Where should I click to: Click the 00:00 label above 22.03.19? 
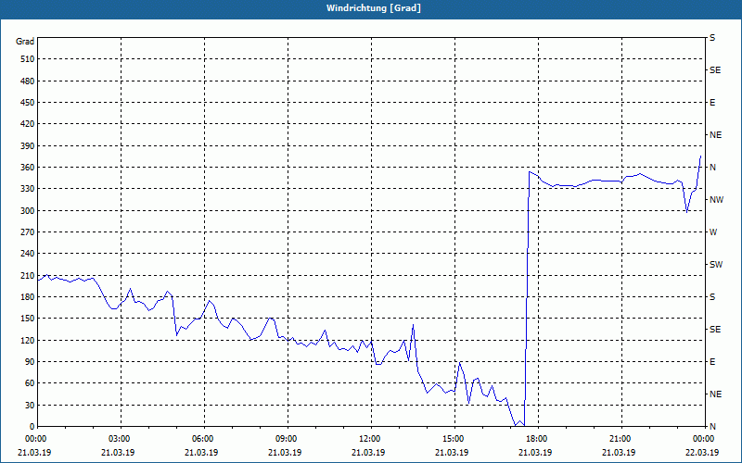coord(704,439)
